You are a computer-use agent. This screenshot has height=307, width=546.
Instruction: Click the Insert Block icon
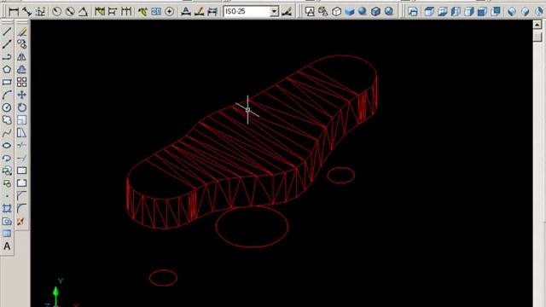[7, 171]
